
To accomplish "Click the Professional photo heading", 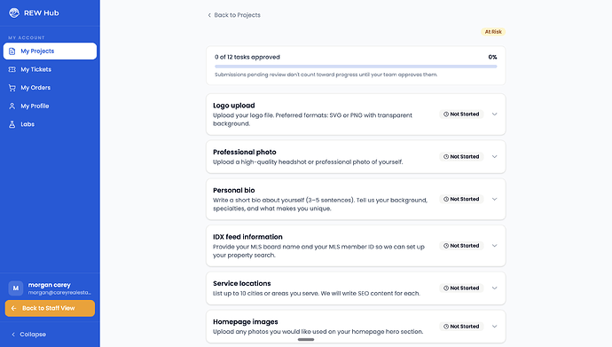I will tap(244, 152).
